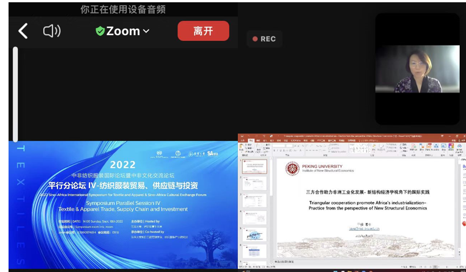Open the 文件 tab in PowerPoint ribbon
466x272 pixels.
[x=242, y=140]
